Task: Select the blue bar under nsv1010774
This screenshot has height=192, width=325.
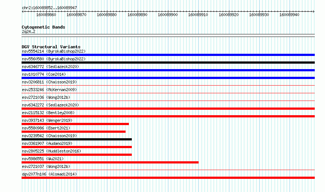Action: click(x=168, y=78)
